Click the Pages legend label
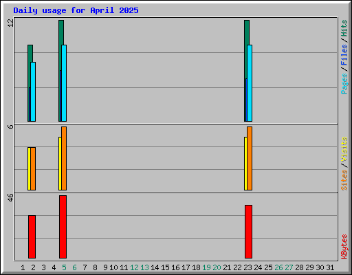Viewport: 352px width, 275px height. tap(344, 84)
